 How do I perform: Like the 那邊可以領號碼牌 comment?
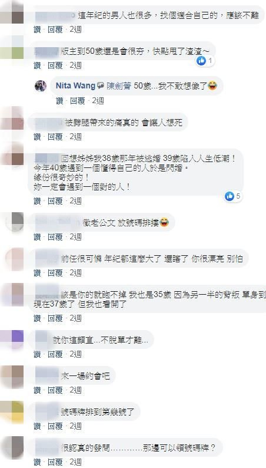click(x=37, y=462)
